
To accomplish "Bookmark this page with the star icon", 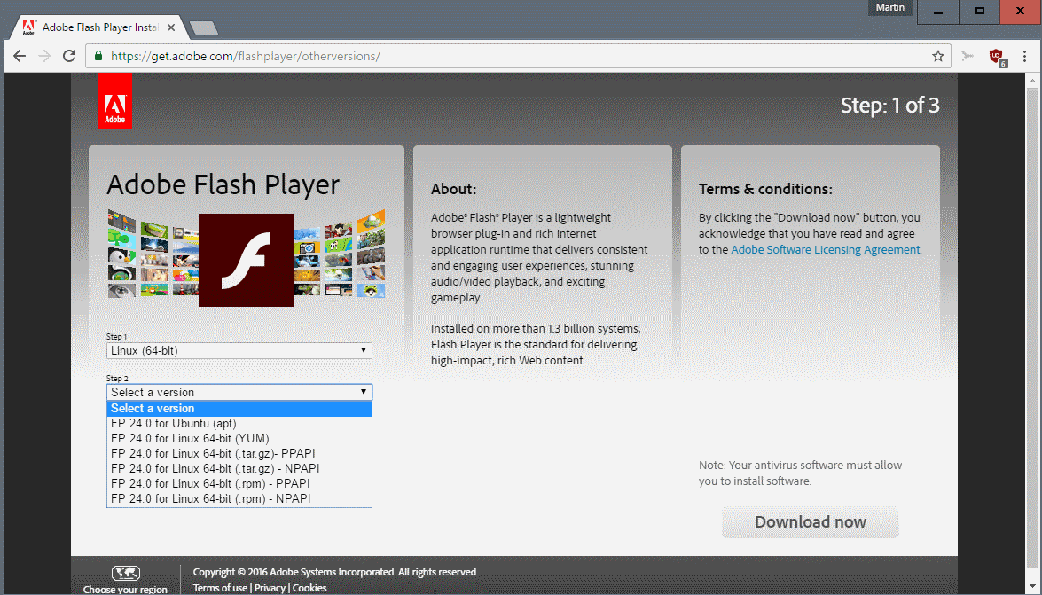I will [x=937, y=55].
